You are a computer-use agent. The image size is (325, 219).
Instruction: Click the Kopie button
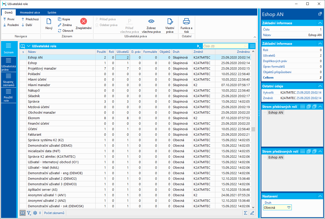tap(64, 19)
